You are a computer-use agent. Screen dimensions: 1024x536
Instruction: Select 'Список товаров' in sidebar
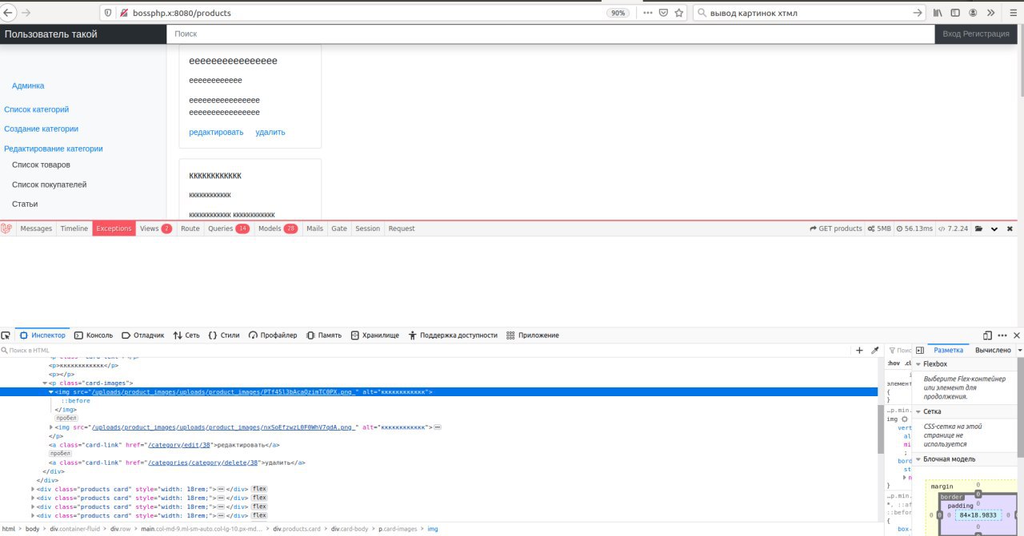click(41, 165)
